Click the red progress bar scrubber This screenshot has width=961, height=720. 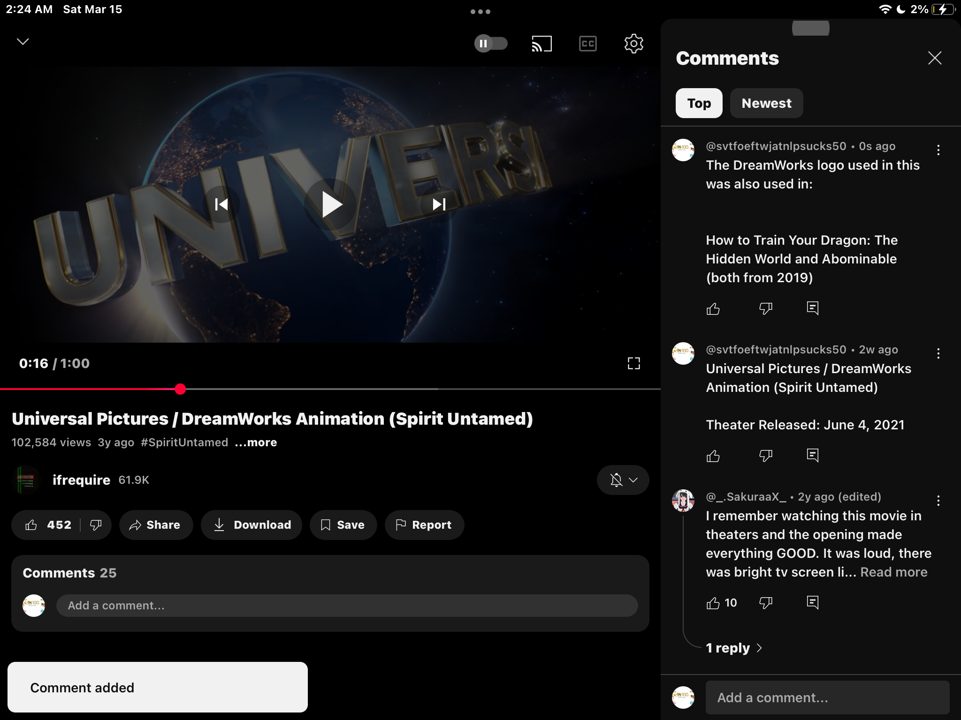coord(180,389)
